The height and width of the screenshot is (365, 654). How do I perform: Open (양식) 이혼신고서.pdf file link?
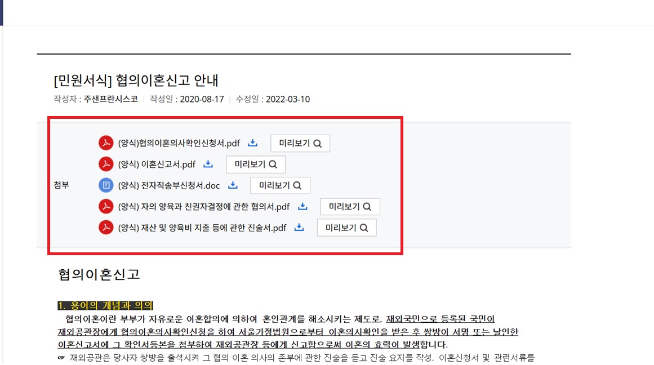click(157, 164)
